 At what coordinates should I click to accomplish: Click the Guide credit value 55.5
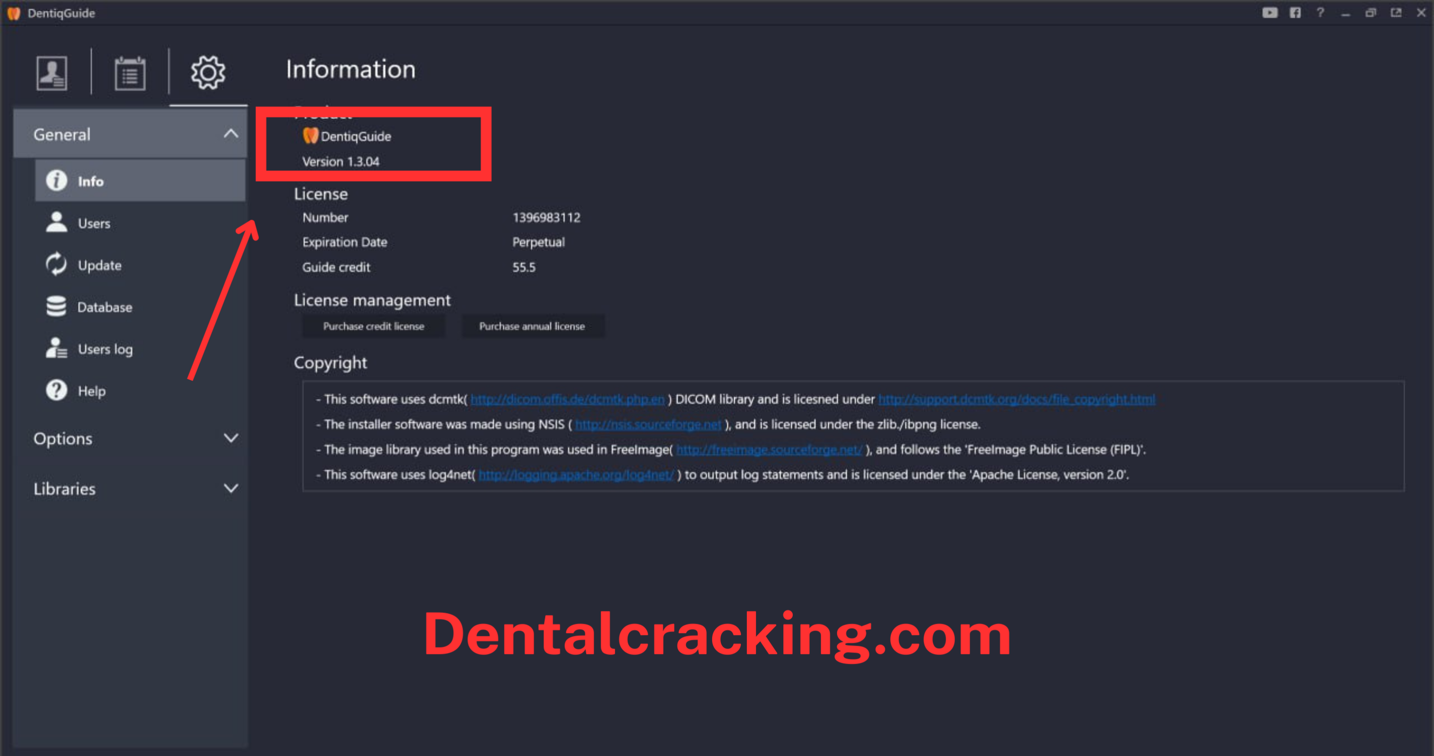point(524,267)
